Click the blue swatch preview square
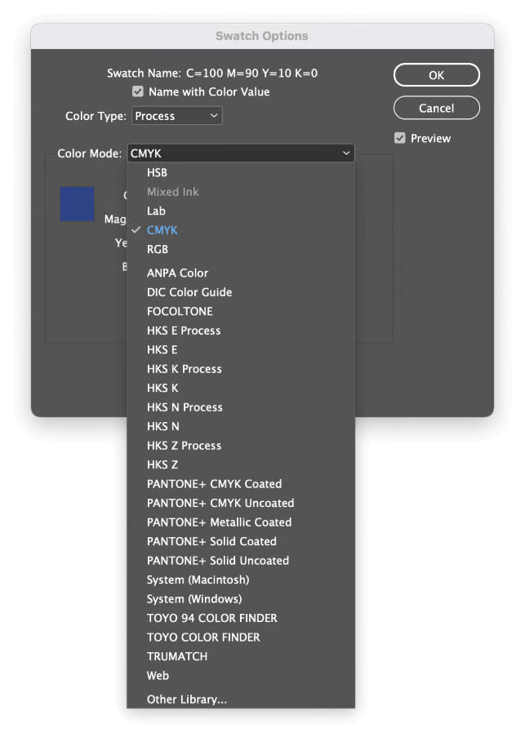The width and height of the screenshot is (525, 733). tap(77, 204)
